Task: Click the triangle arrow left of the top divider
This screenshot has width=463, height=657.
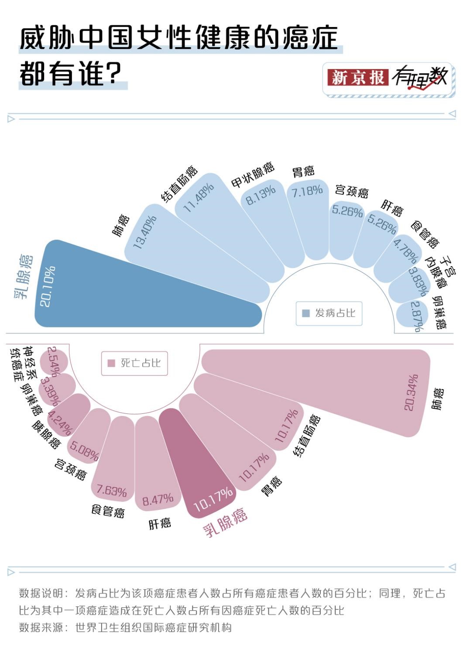Action: tap(11, 119)
